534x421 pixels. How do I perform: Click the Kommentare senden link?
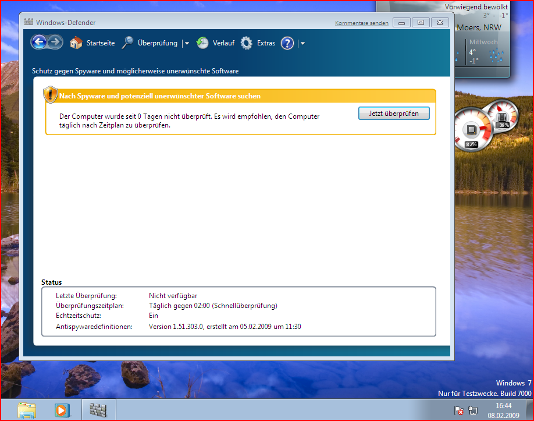pos(362,23)
